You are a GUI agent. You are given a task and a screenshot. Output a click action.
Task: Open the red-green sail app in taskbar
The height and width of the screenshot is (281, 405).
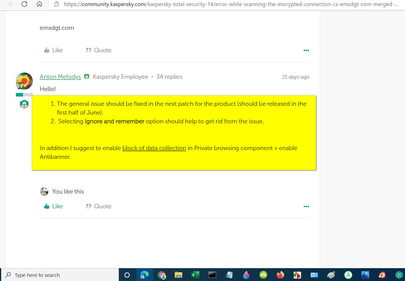click(x=297, y=275)
